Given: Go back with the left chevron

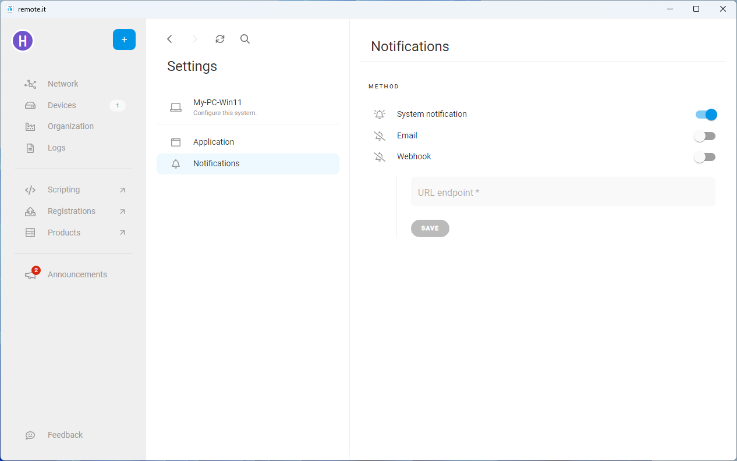Looking at the screenshot, I should [x=169, y=39].
